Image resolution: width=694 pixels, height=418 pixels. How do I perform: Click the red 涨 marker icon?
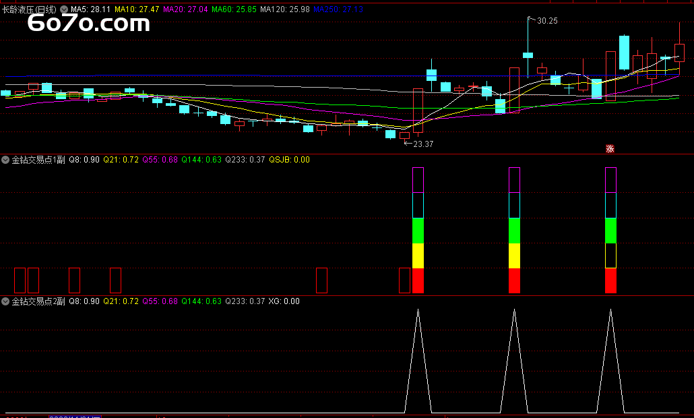(610, 149)
